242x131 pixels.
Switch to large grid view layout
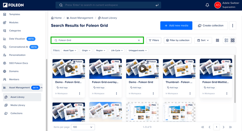pos(233,40)
